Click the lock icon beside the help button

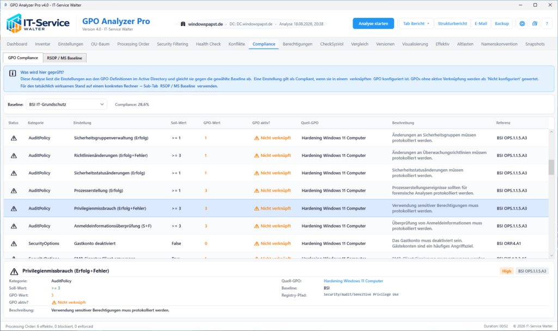point(535,23)
